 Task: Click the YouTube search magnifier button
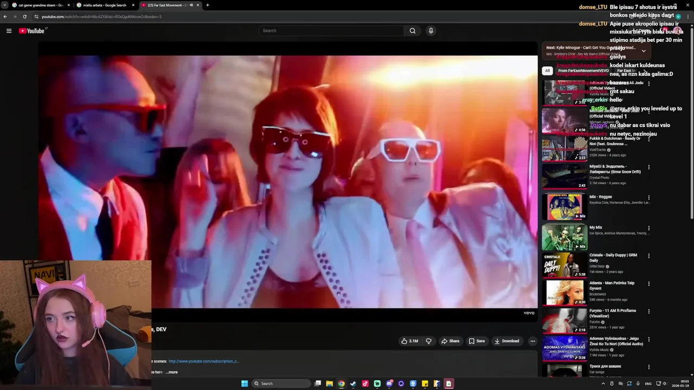[413, 31]
